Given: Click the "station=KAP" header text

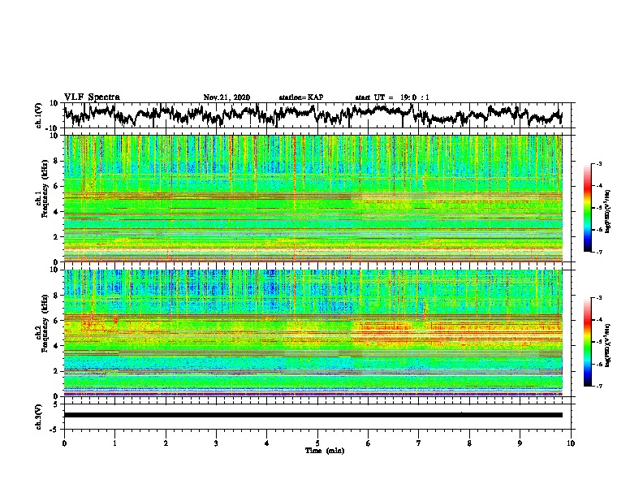Looking at the screenshot, I should (x=301, y=97).
